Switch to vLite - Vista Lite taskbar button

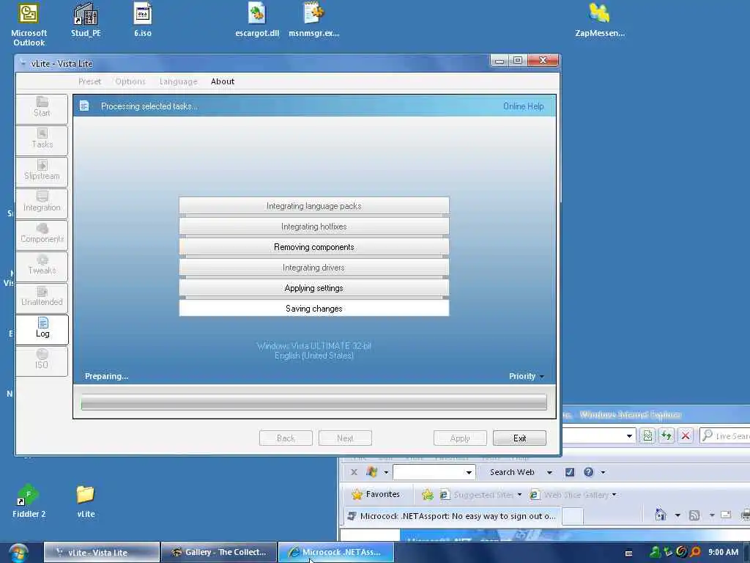(x=101, y=553)
